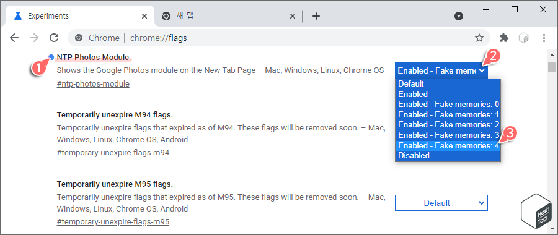Viewport: 558px width, 235px height.
Task: Close the 새 탭 tab
Action: click(292, 16)
